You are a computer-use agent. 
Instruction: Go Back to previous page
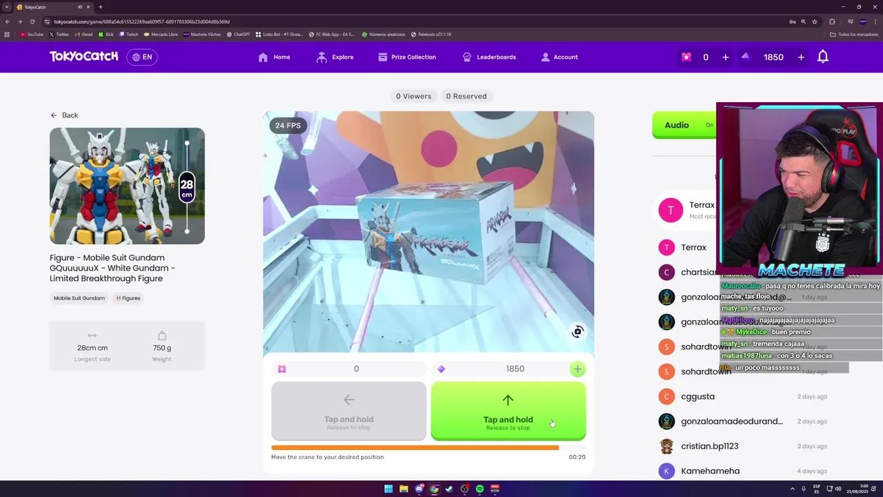64,115
